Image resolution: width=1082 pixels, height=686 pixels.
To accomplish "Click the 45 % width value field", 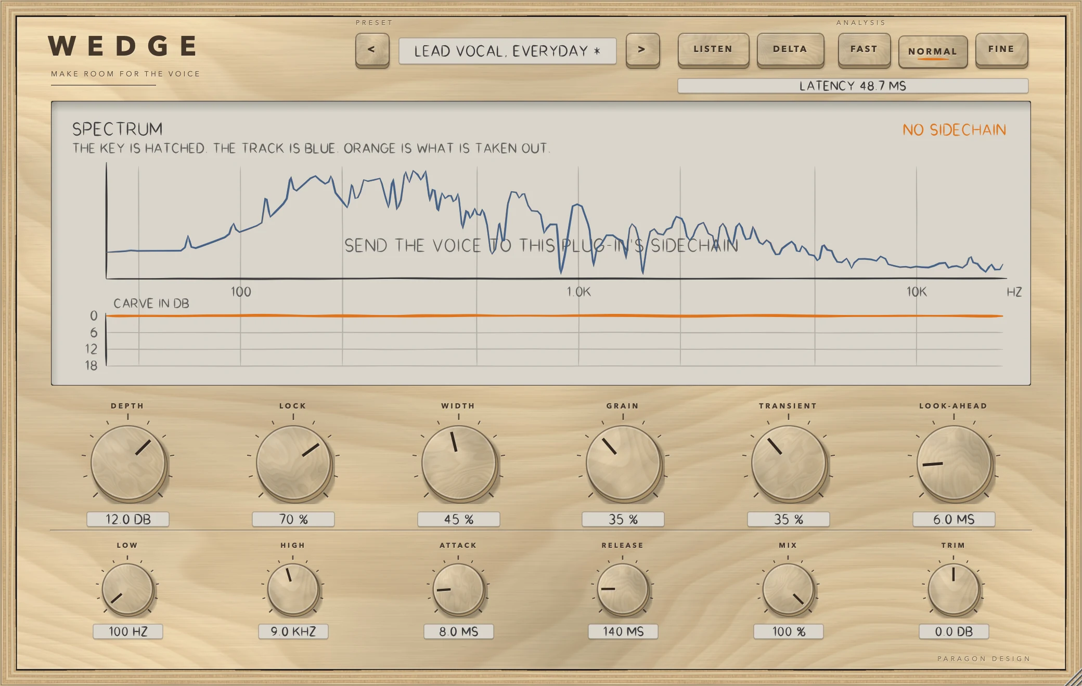I will pyautogui.click(x=459, y=519).
